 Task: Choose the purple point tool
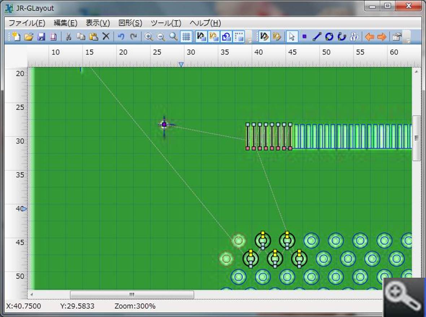click(x=304, y=36)
